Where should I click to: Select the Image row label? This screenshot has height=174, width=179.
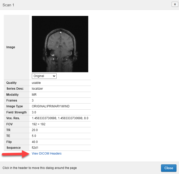(x=11, y=47)
